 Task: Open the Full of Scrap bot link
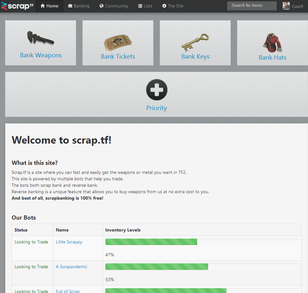point(68,291)
